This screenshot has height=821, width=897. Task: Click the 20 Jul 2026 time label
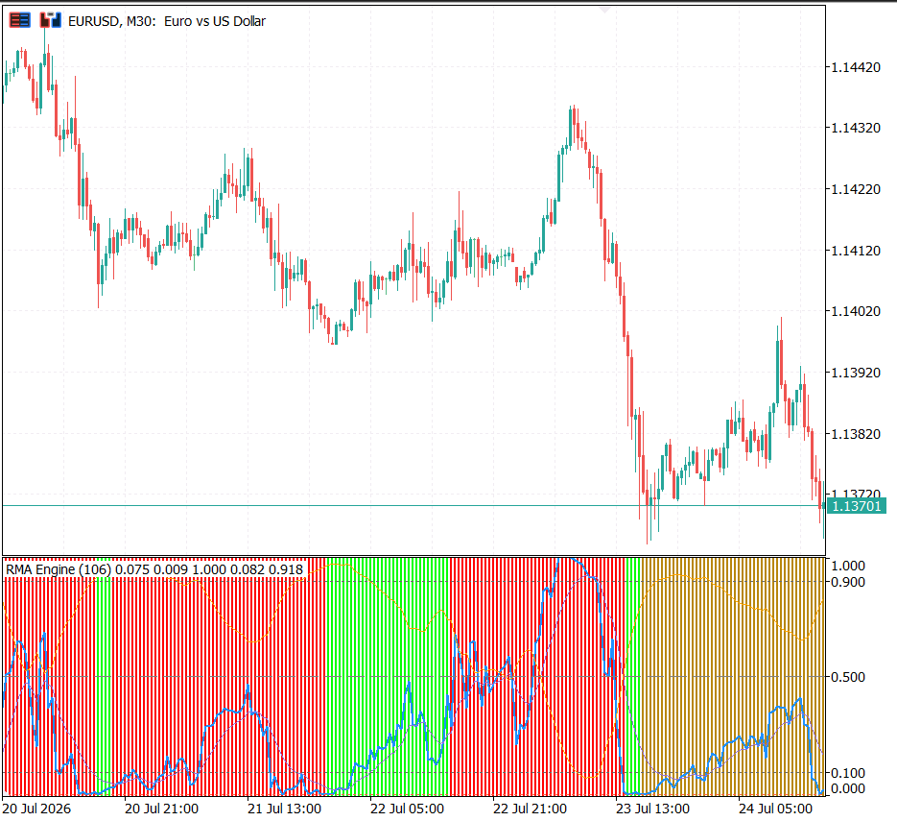[36, 809]
